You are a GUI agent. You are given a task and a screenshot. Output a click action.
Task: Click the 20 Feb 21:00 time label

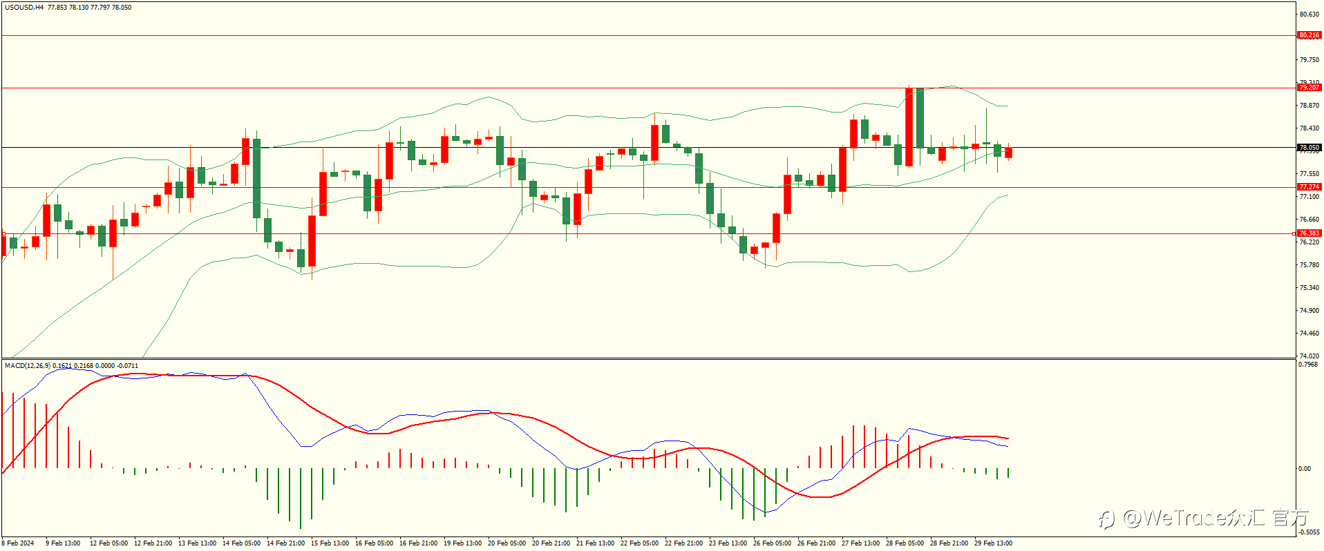tap(551, 543)
